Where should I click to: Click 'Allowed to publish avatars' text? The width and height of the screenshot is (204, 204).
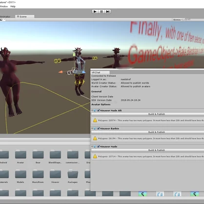pos(135,86)
